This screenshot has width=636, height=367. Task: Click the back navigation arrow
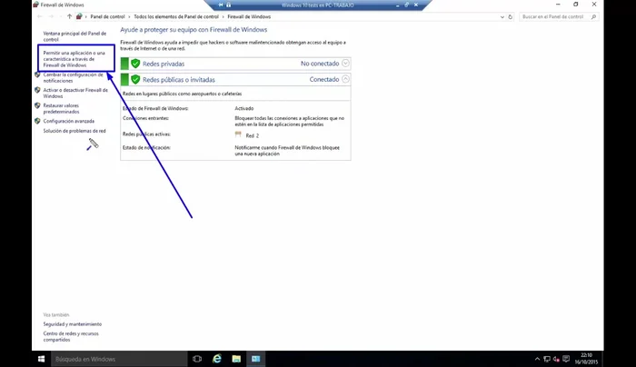[39, 16]
